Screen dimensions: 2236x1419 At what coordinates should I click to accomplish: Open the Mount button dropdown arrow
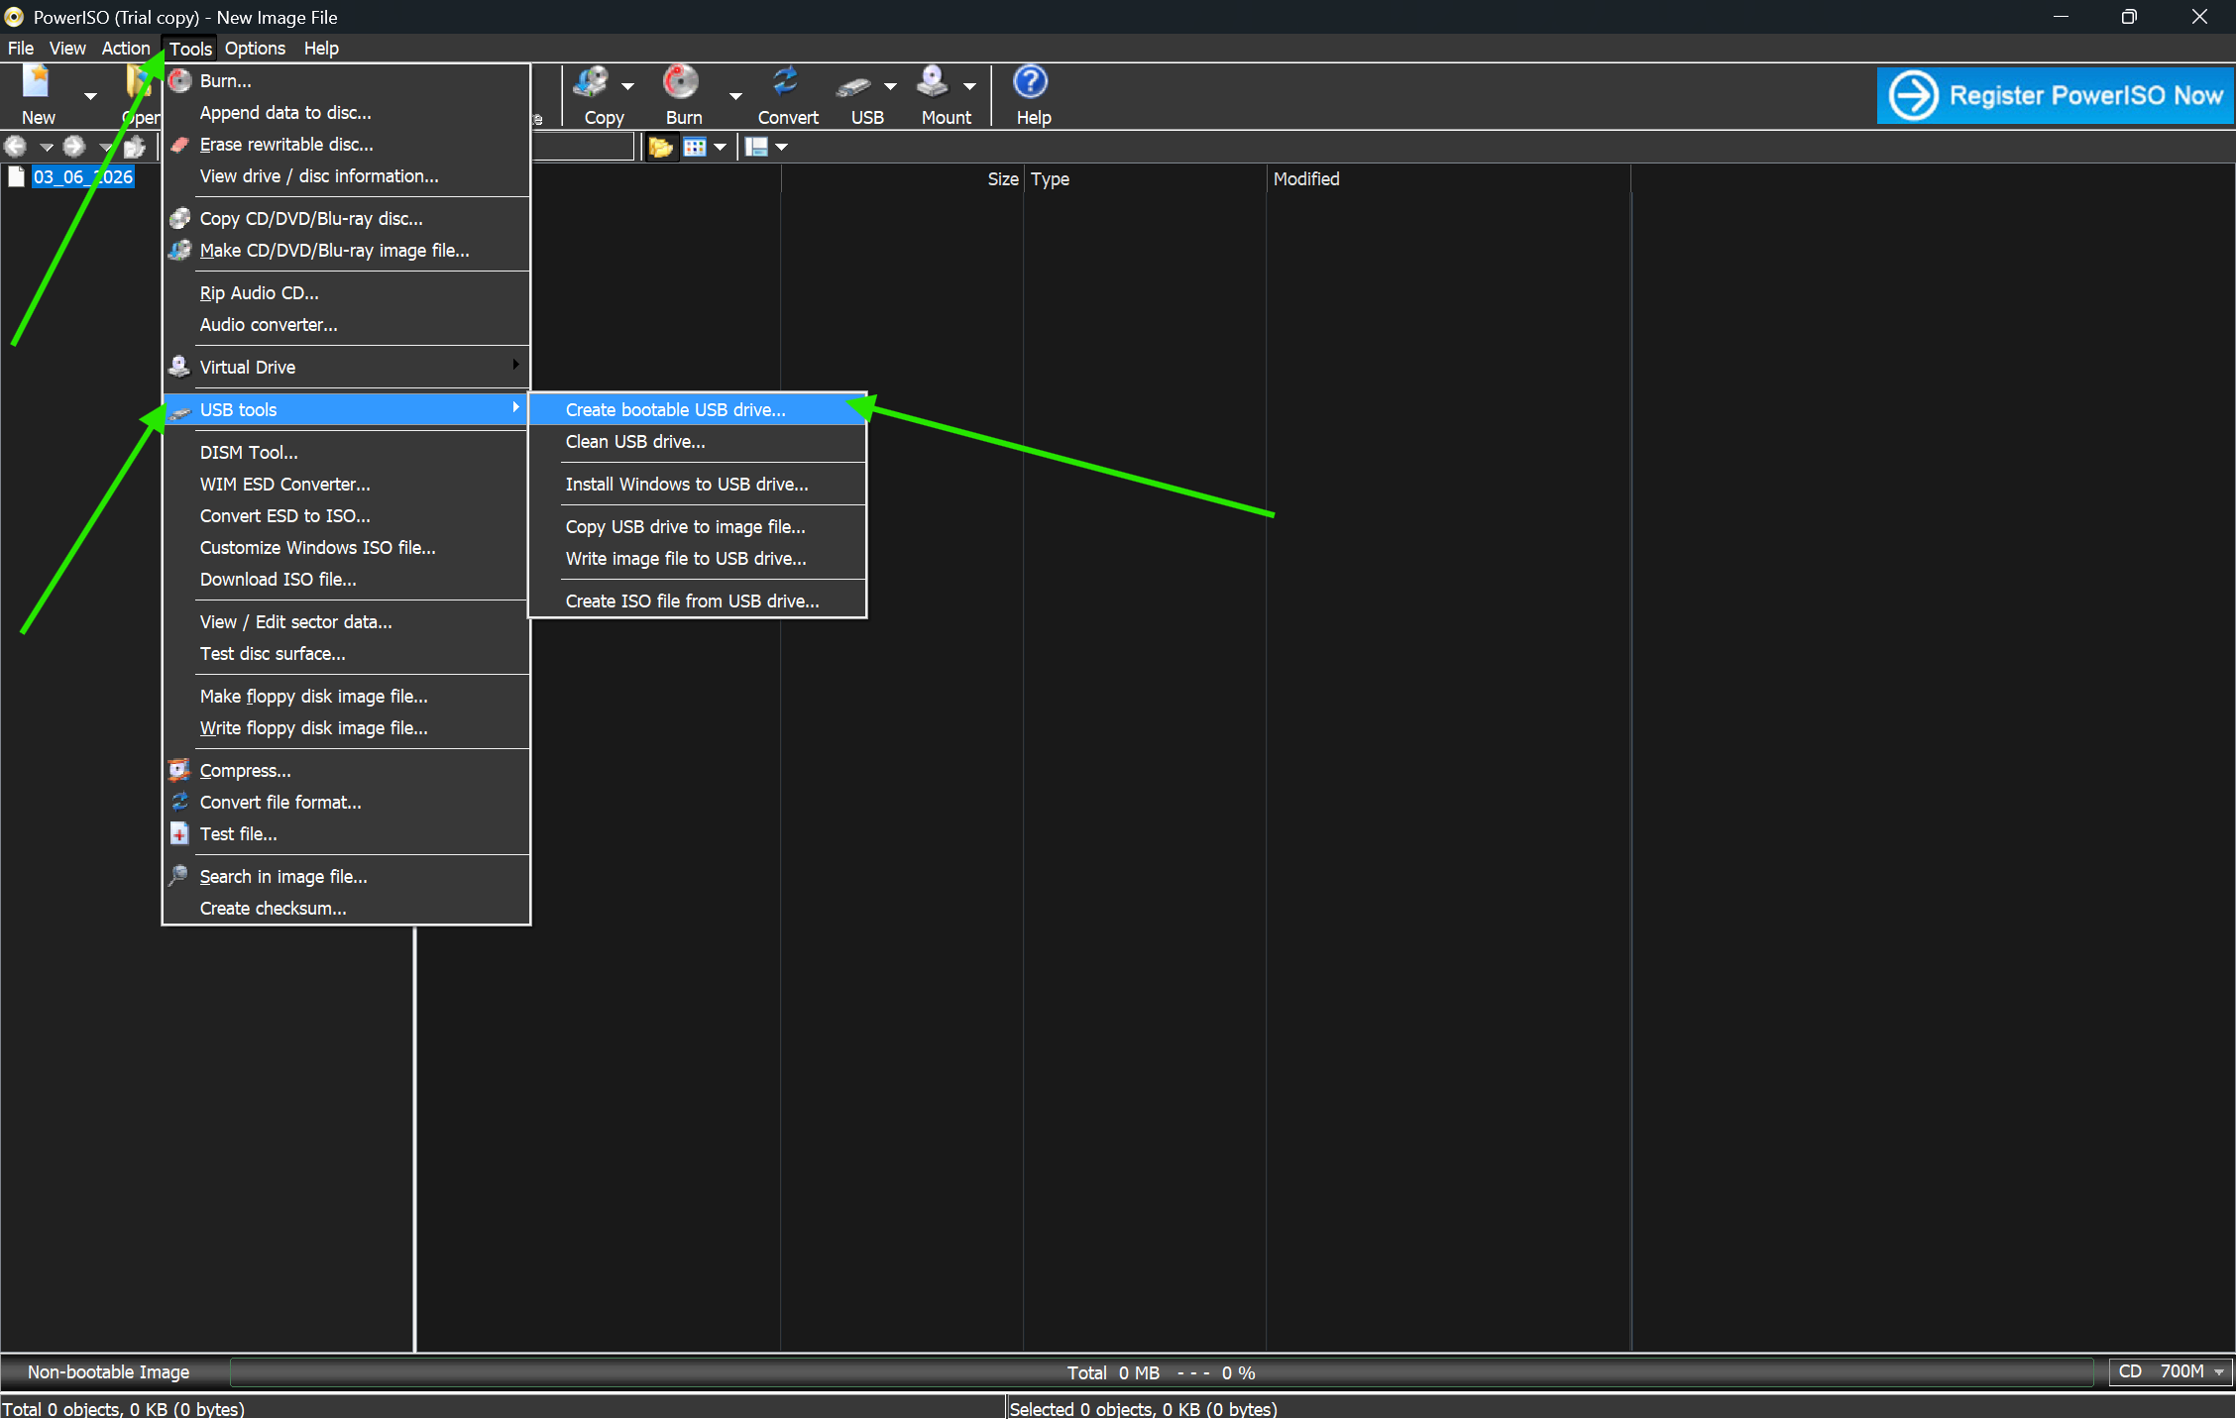click(970, 87)
